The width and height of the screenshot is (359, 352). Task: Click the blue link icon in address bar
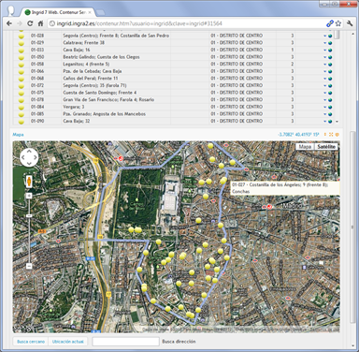[330, 23]
